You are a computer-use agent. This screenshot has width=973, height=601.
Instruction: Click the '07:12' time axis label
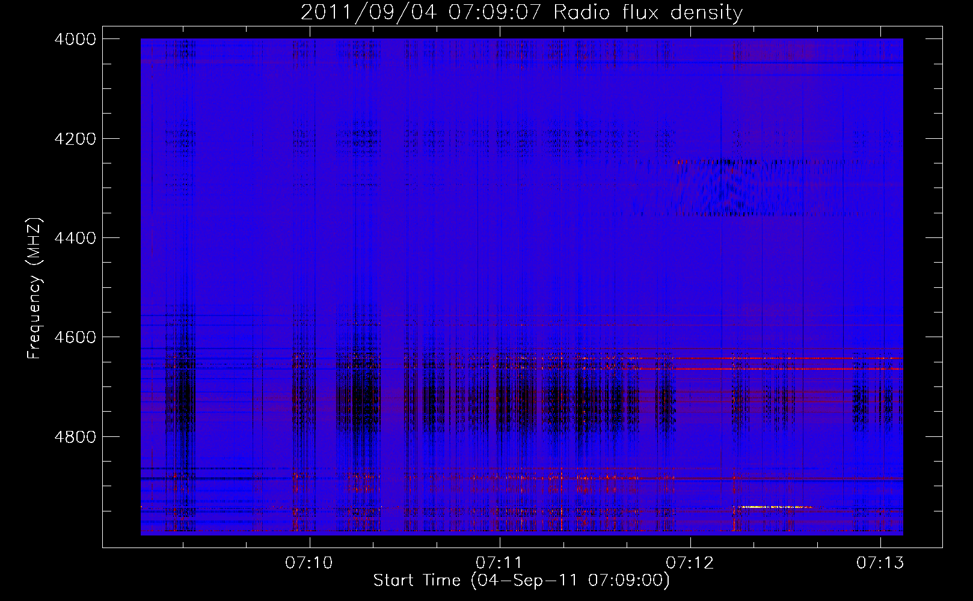(690, 563)
